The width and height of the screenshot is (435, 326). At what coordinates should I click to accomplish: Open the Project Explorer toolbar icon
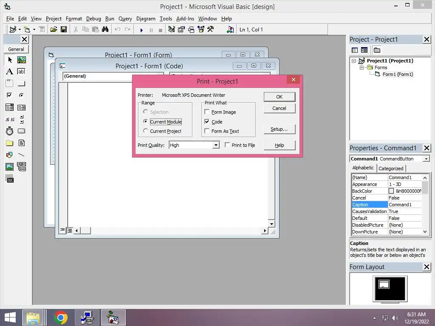point(172,29)
